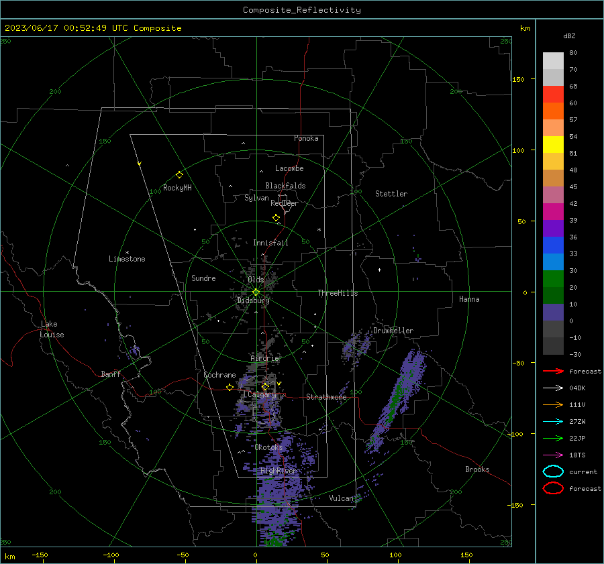Click the Olds label on map

256,280
